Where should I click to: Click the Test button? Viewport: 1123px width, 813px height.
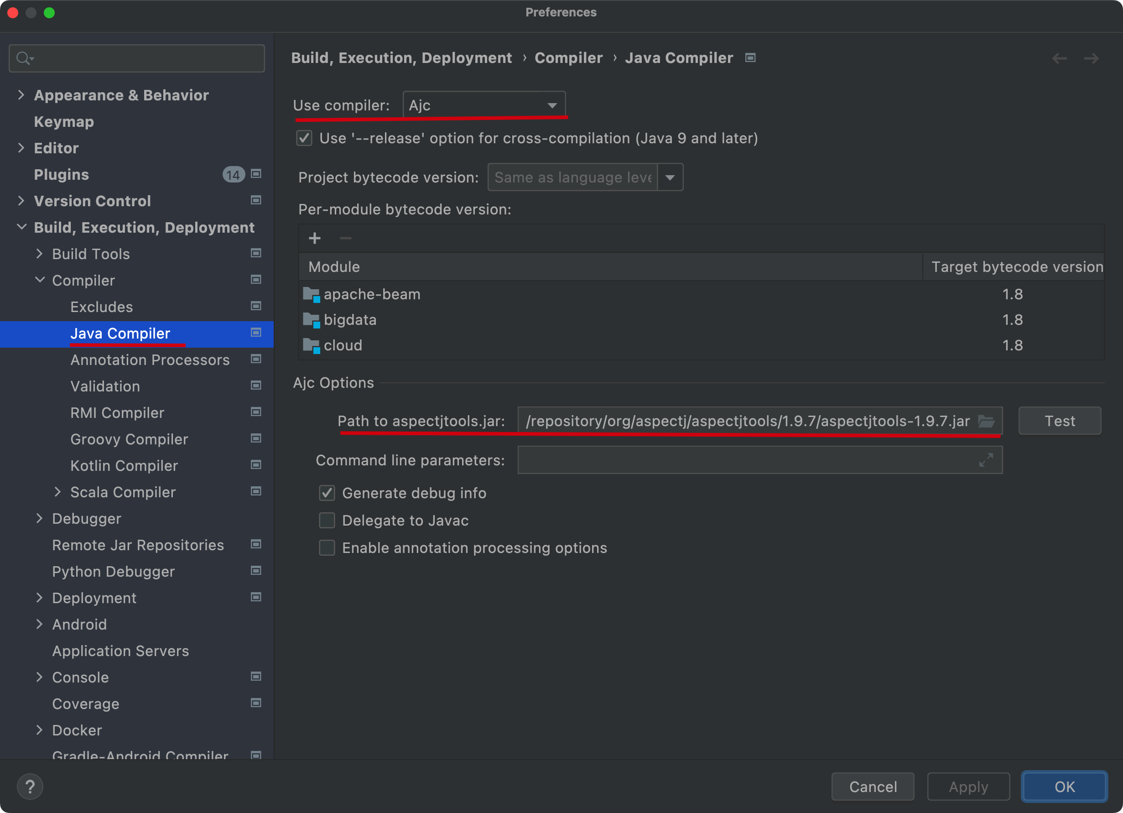pos(1059,420)
